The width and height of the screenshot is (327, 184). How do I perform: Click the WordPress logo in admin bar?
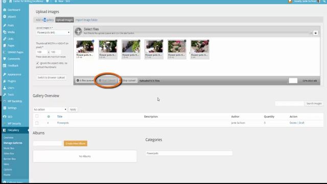(5, 1)
